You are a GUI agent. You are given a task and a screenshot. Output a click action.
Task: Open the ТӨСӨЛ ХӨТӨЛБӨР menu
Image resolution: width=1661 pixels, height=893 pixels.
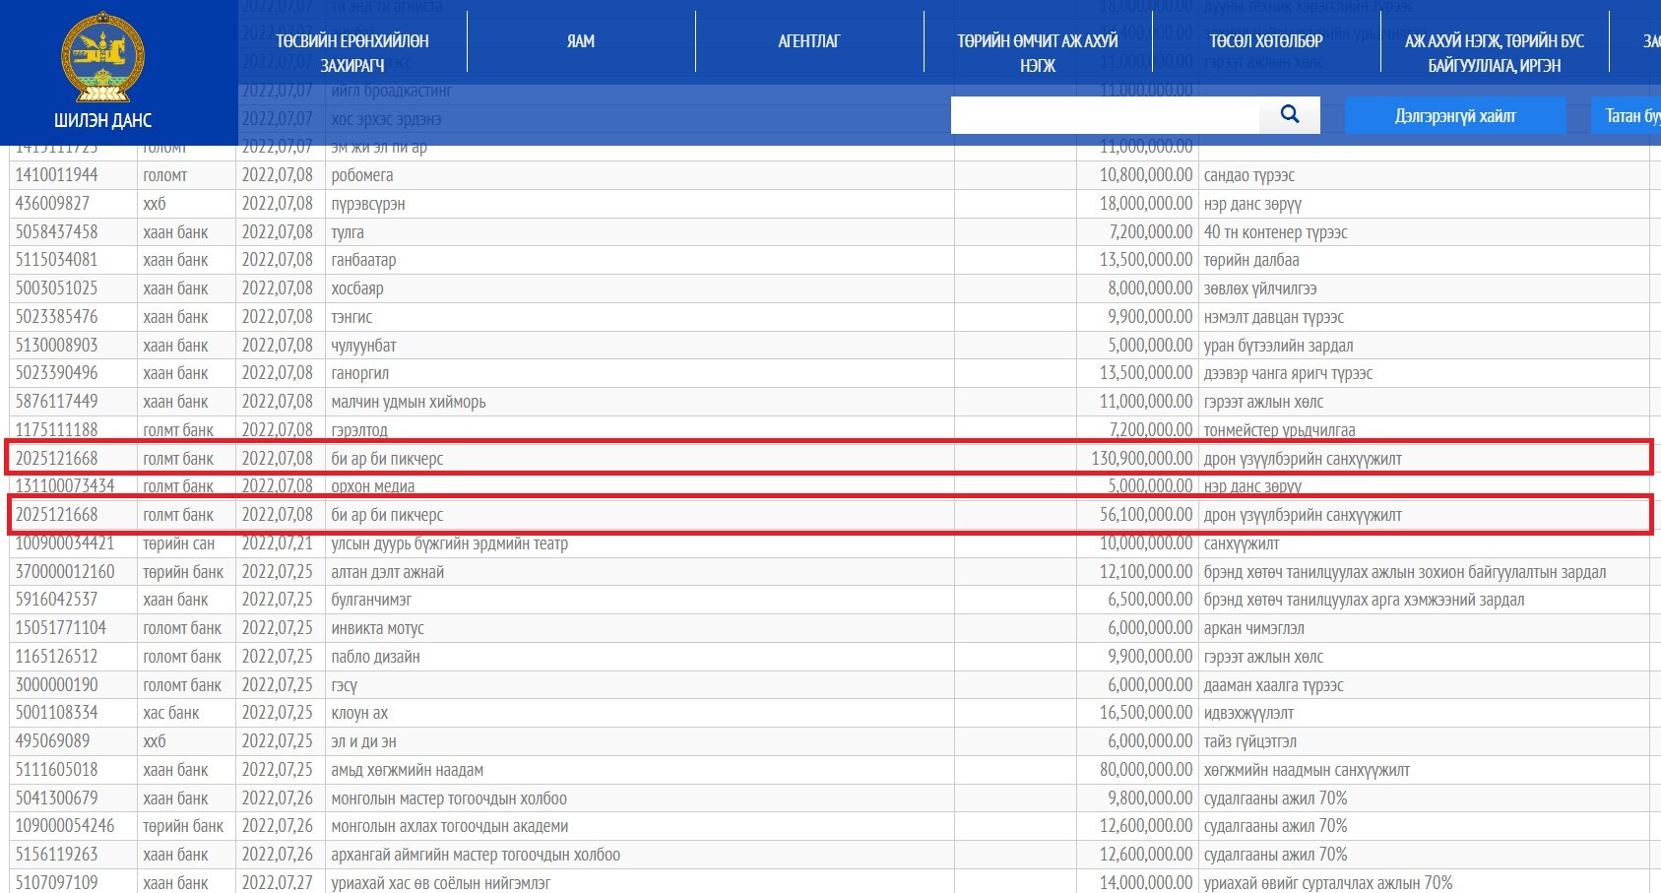click(1266, 41)
